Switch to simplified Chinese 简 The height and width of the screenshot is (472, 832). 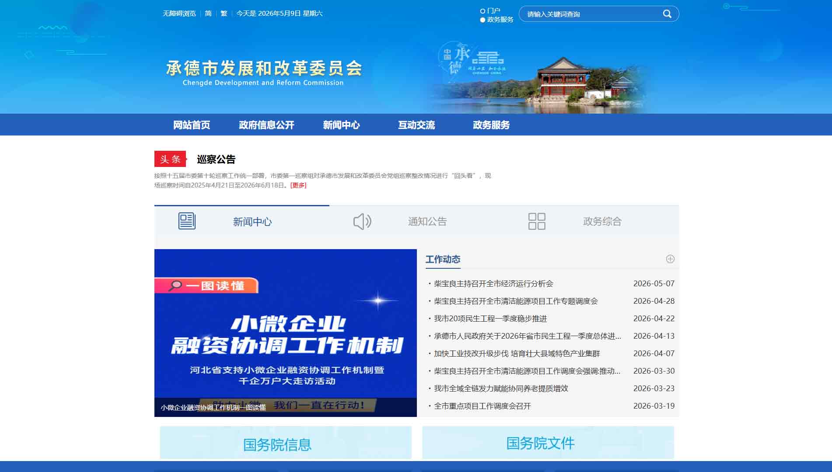208,14
